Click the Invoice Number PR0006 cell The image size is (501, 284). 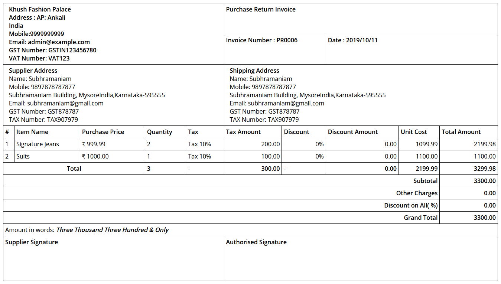[262, 40]
